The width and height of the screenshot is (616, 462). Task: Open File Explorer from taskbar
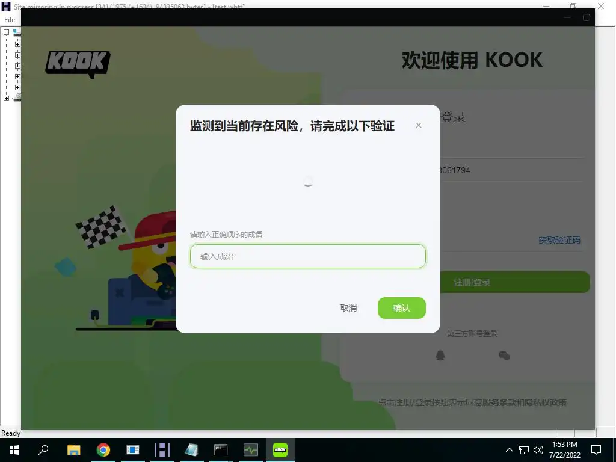click(73, 450)
